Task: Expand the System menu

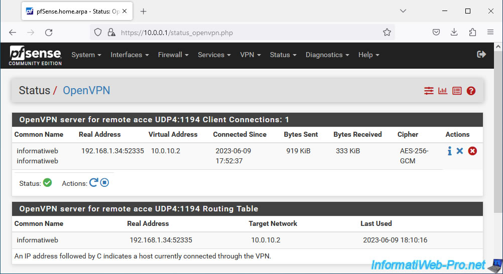Action: click(86, 55)
